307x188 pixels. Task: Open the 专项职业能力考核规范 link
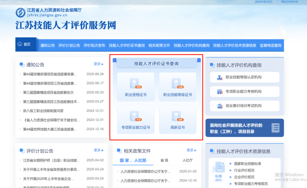tap(251, 184)
